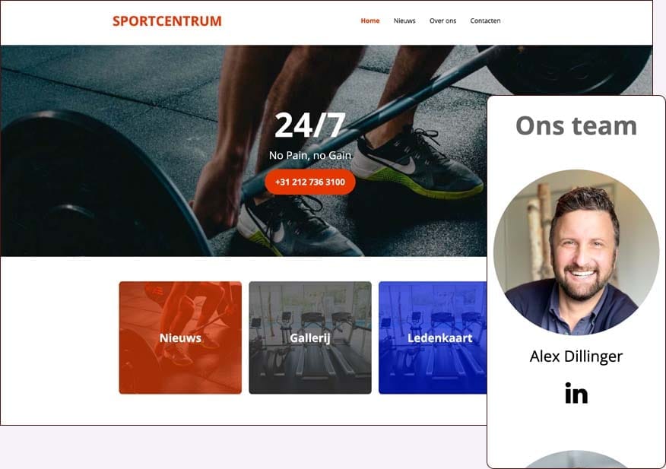Image resolution: width=666 pixels, height=469 pixels.
Task: Click the partially visible second team member photo
Action: click(576, 459)
